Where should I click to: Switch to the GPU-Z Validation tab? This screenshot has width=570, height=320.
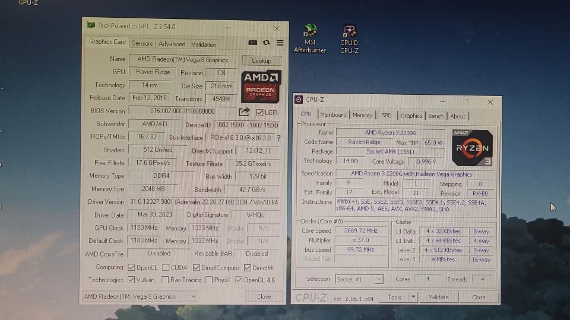pyautogui.click(x=204, y=44)
